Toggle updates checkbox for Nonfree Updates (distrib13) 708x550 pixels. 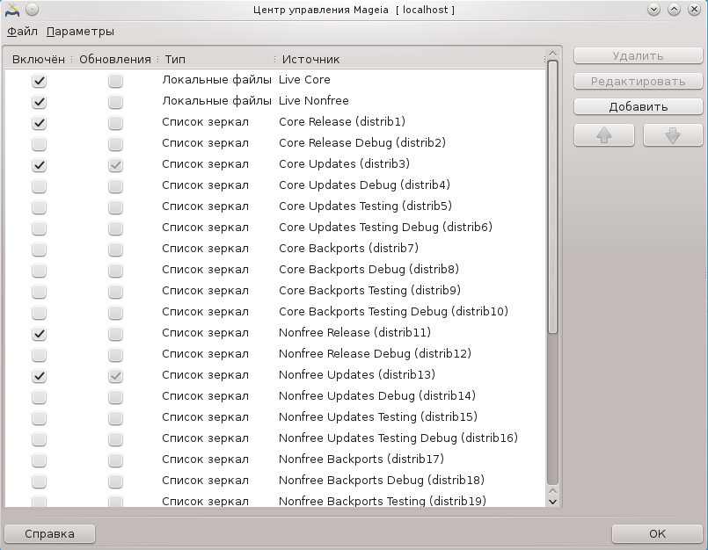pyautogui.click(x=115, y=376)
